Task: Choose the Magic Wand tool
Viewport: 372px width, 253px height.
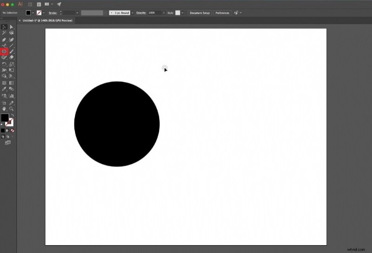Action: tap(4, 33)
